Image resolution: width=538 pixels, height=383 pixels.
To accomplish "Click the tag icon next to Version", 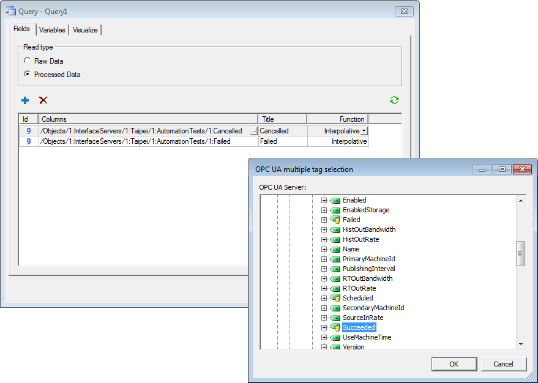I will 335,347.
